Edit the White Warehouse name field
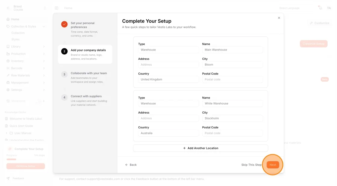Screen dimensions: 337x186 tap(232, 103)
